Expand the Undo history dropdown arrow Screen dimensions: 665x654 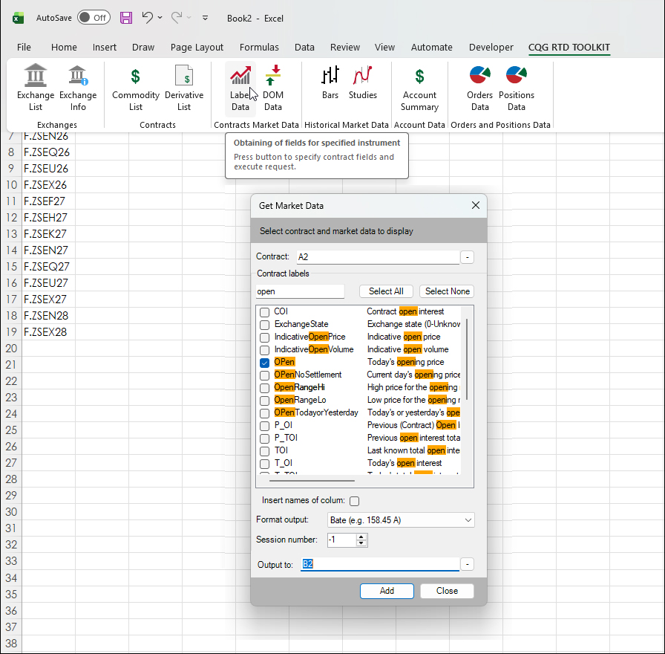click(x=160, y=18)
